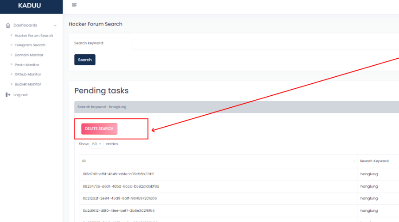The width and height of the screenshot is (399, 222).
Task: Open Telegram Search in sidebar
Action: 30,45
